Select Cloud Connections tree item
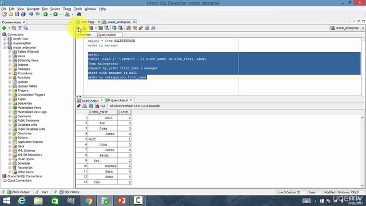This screenshot has width=366, height=206. (19, 181)
